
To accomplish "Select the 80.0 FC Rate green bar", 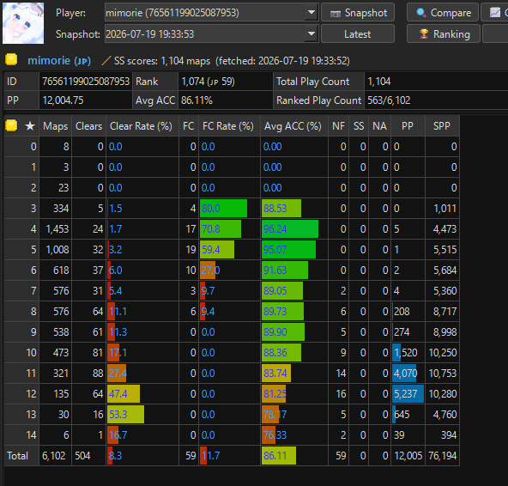I will [224, 208].
